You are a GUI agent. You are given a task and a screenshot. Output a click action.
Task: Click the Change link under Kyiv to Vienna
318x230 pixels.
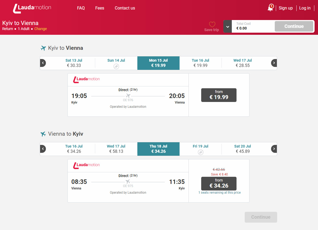(41, 29)
